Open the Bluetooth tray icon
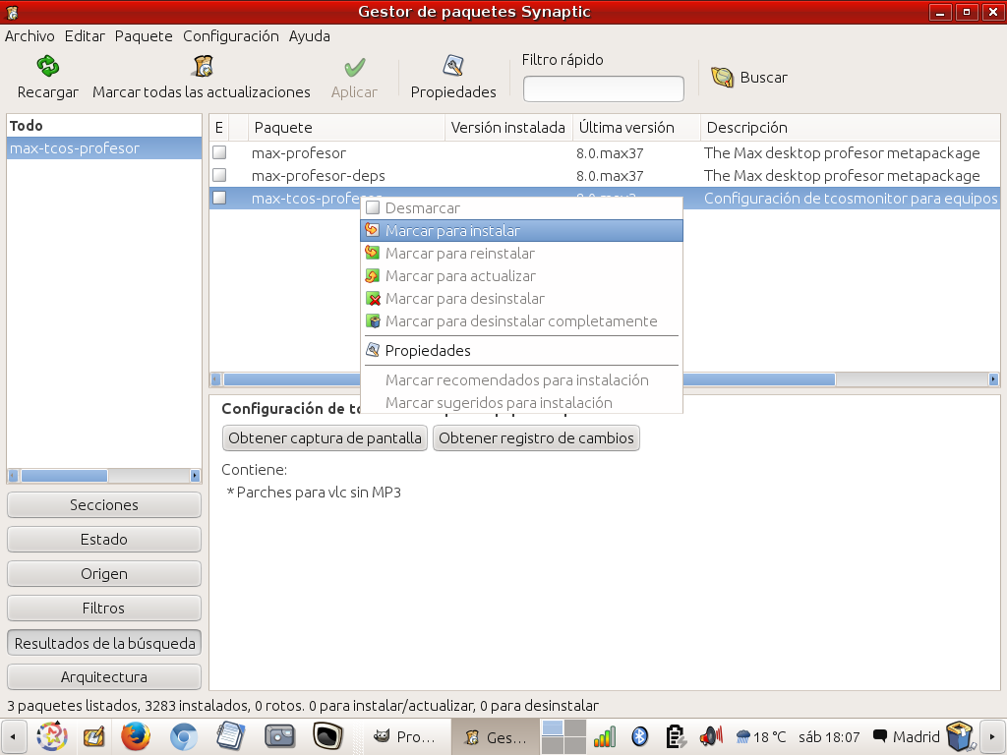1007x755 pixels. [639, 735]
